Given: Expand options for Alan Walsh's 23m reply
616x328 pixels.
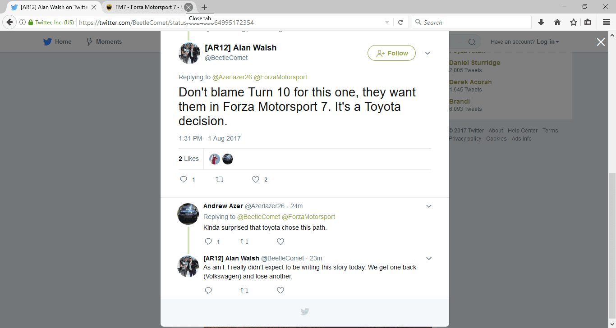Looking at the screenshot, I should (x=429, y=259).
